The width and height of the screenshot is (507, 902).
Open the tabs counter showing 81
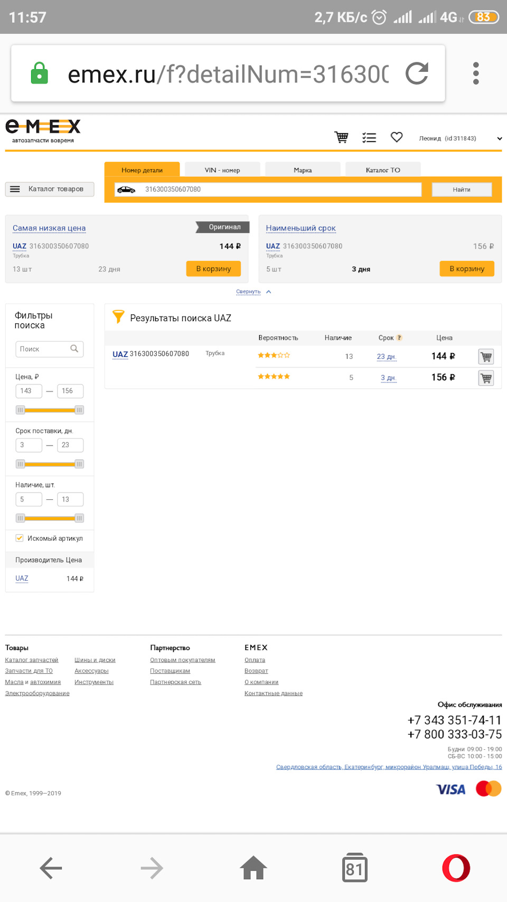354,868
